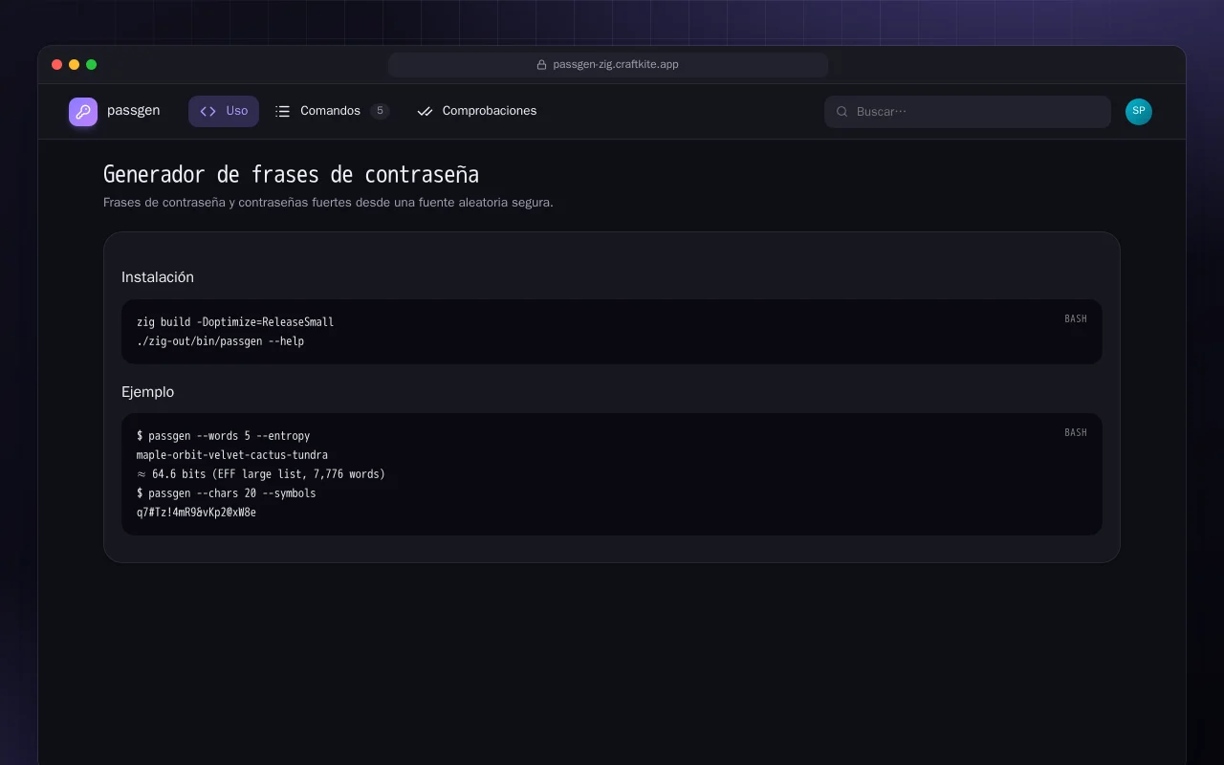The width and height of the screenshot is (1224, 765).
Task: Click the Comandos count badge 5
Action: point(380,111)
